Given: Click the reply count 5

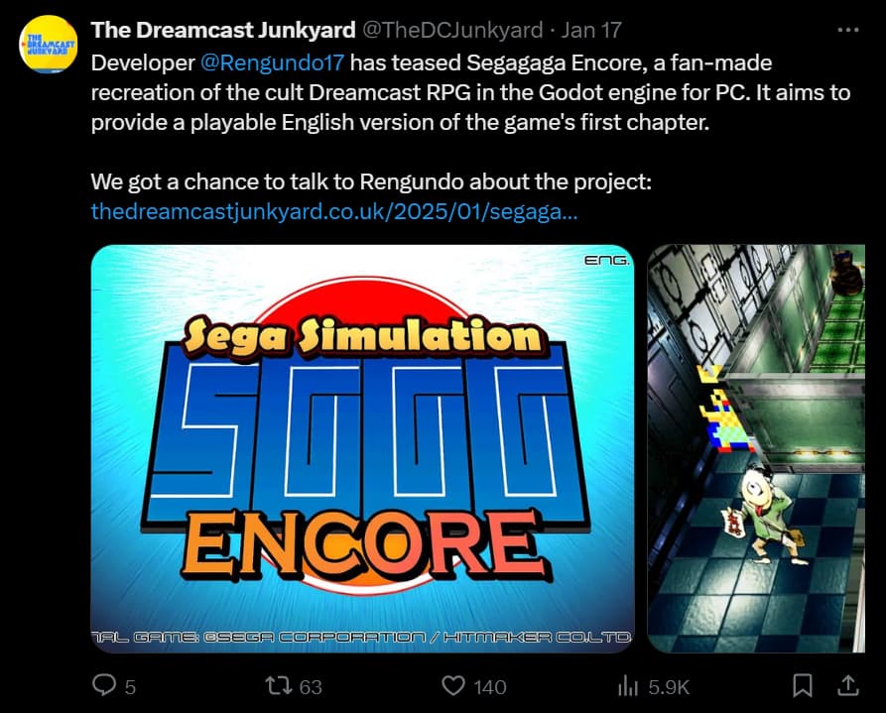Looking at the screenshot, I should point(130,687).
